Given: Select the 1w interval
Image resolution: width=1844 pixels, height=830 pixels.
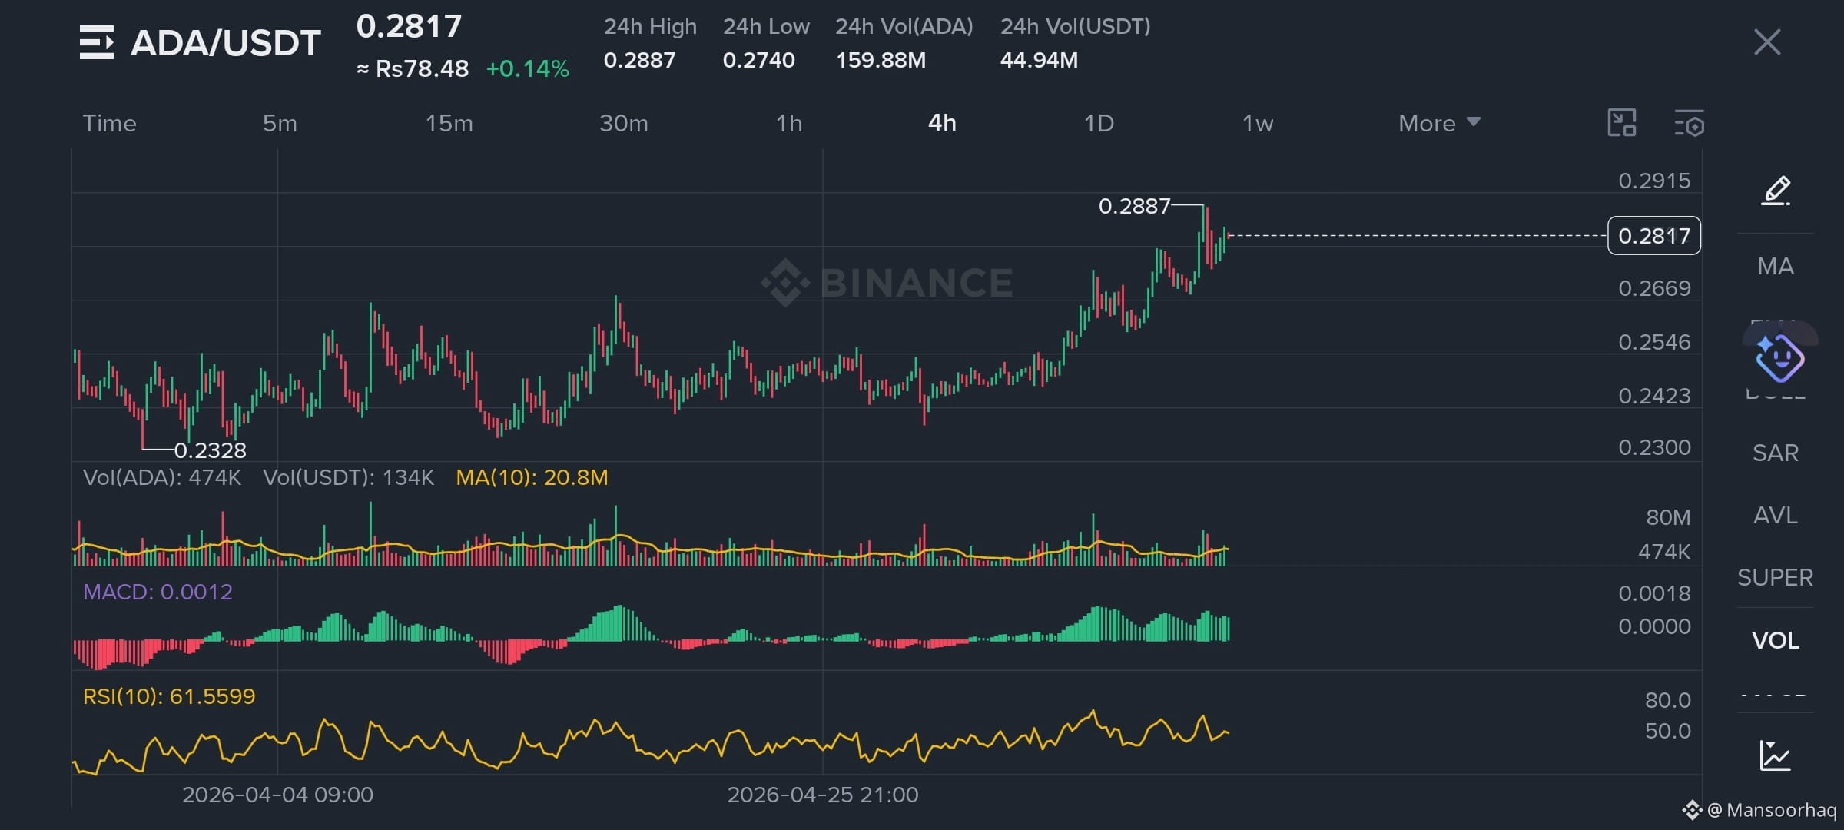Looking at the screenshot, I should 1258,123.
